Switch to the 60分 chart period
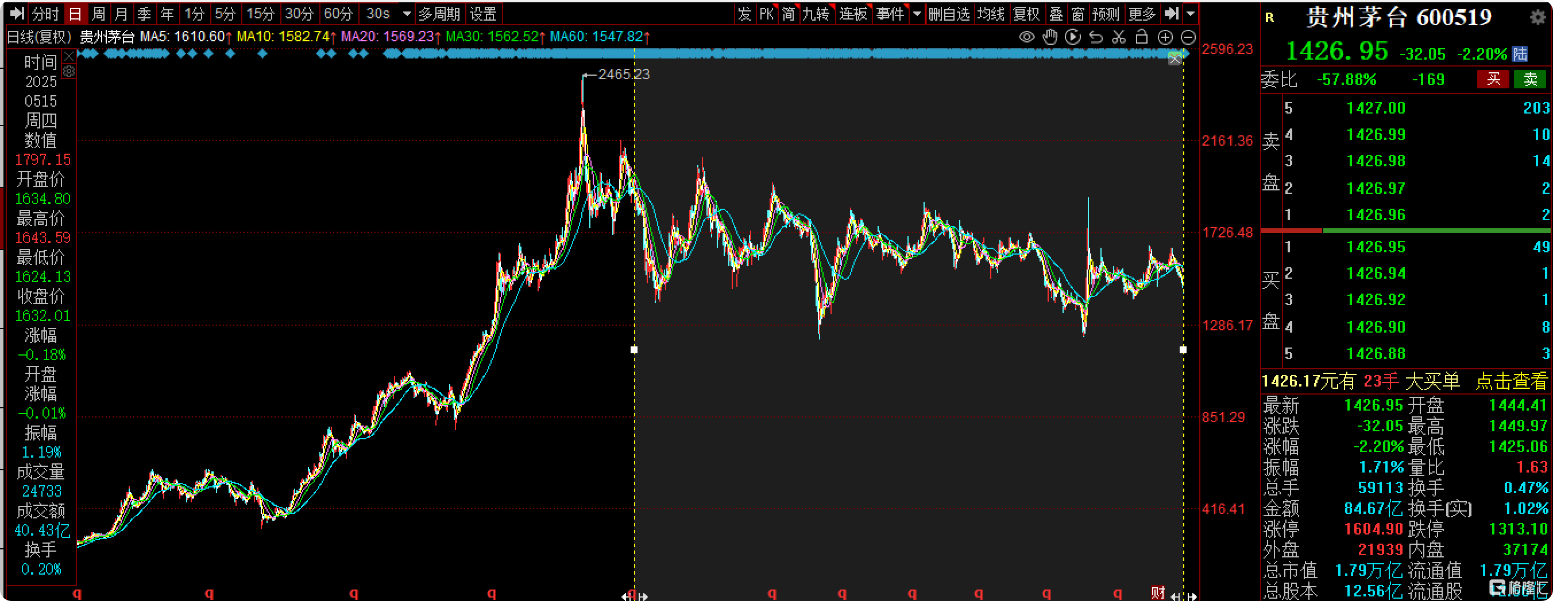Screen dimensions: 1553x601 click(338, 13)
